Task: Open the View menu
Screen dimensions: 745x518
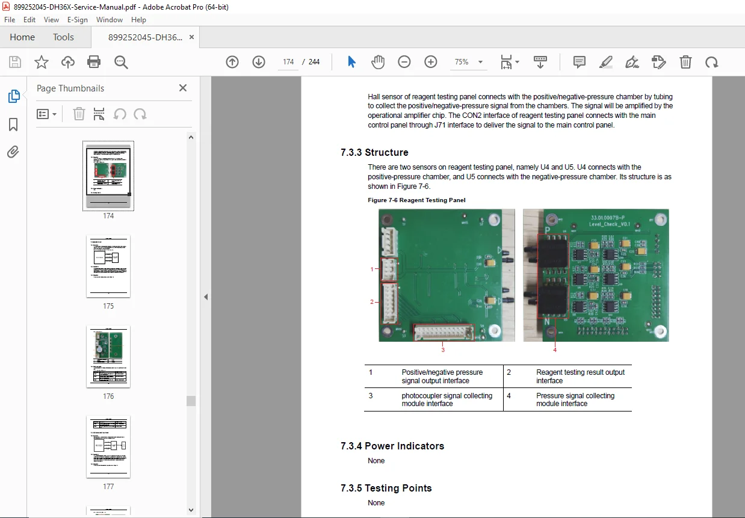Action: pos(52,20)
